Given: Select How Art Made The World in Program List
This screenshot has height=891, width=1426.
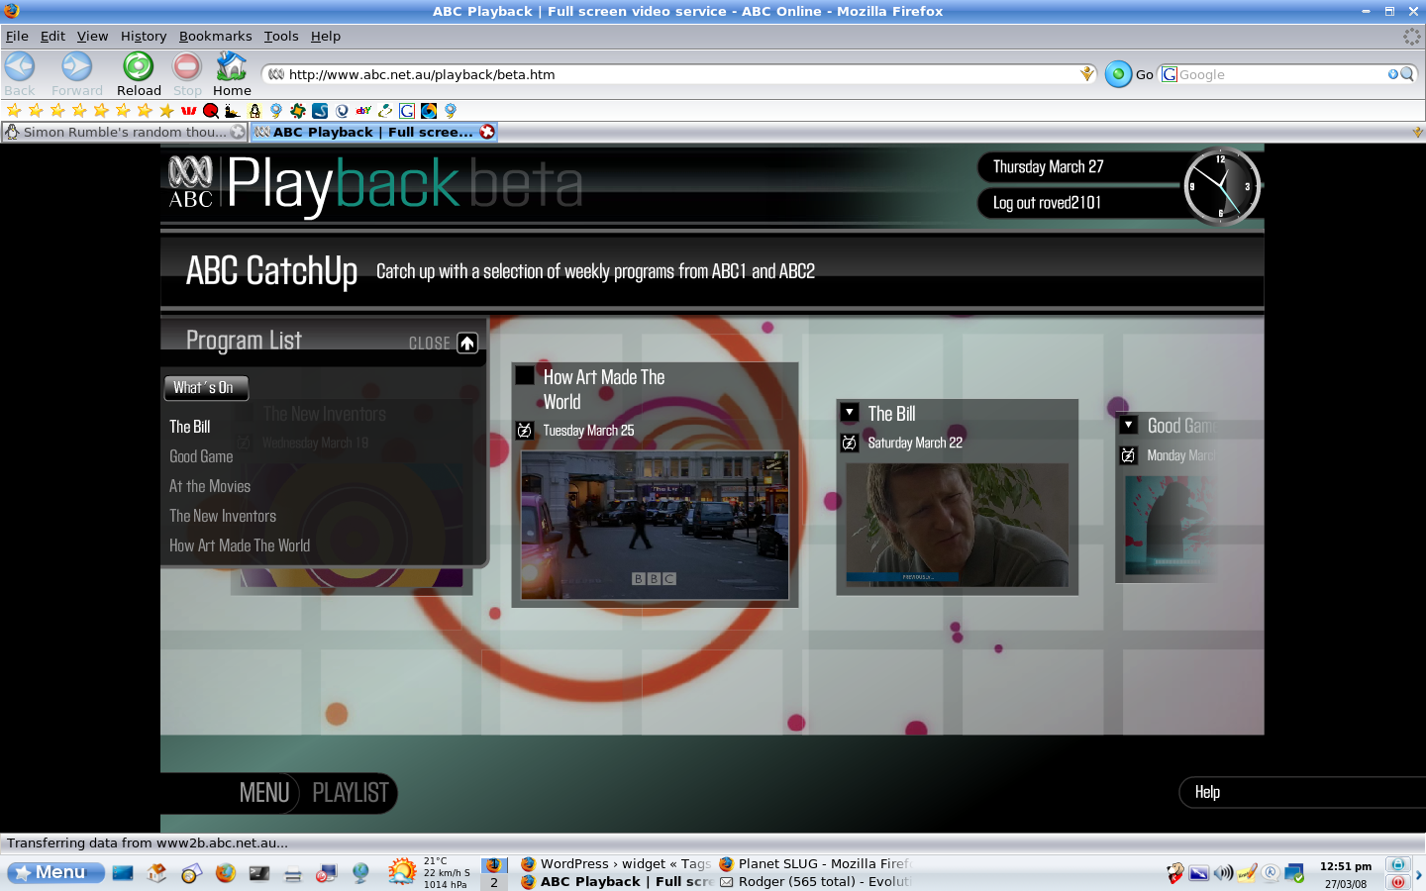Looking at the screenshot, I should click(x=240, y=545).
